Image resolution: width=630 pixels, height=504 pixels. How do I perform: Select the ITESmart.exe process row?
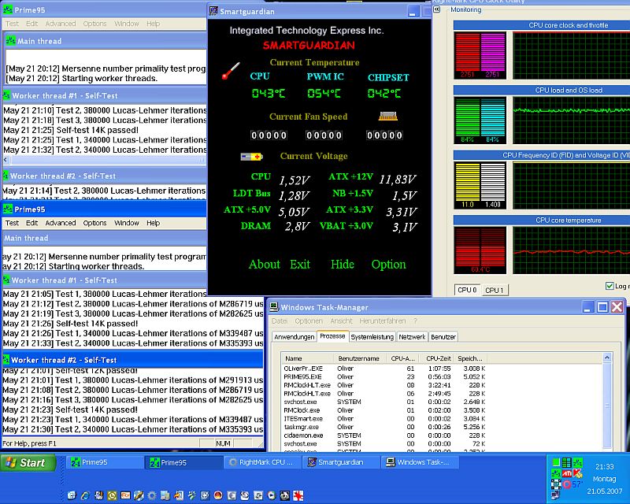coord(384,418)
